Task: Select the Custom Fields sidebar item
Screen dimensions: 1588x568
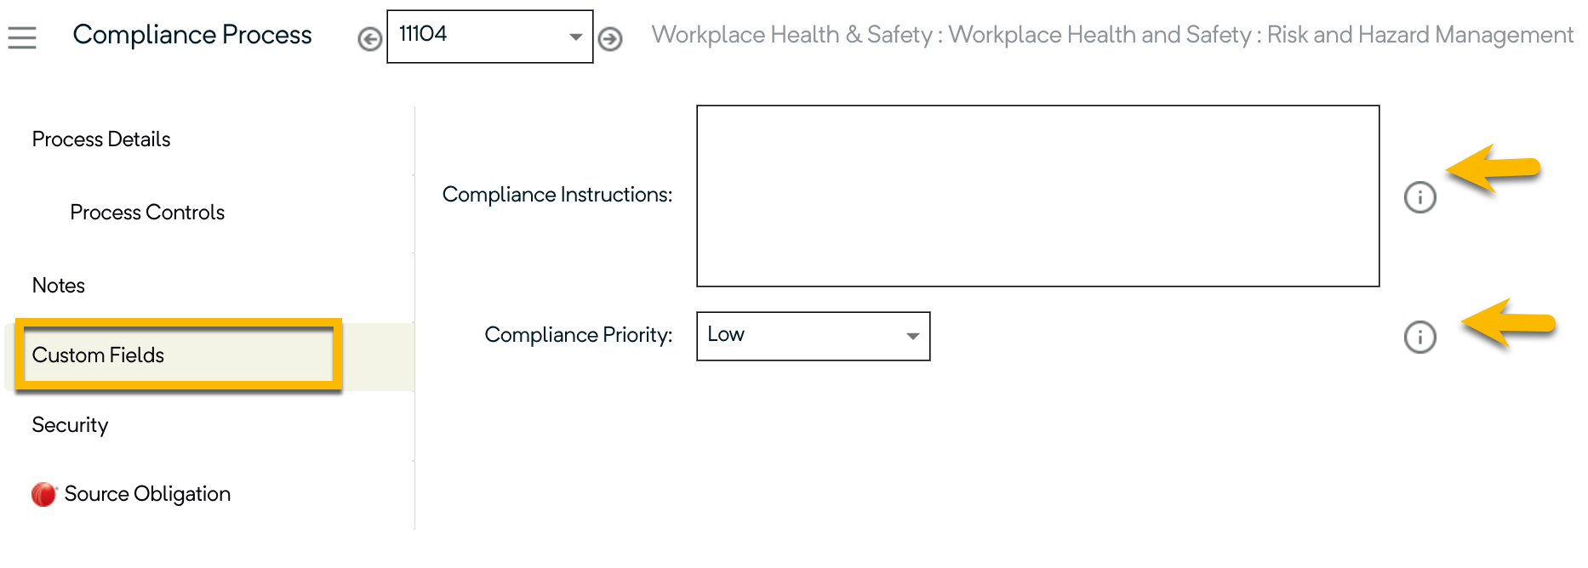Action: click(x=98, y=355)
